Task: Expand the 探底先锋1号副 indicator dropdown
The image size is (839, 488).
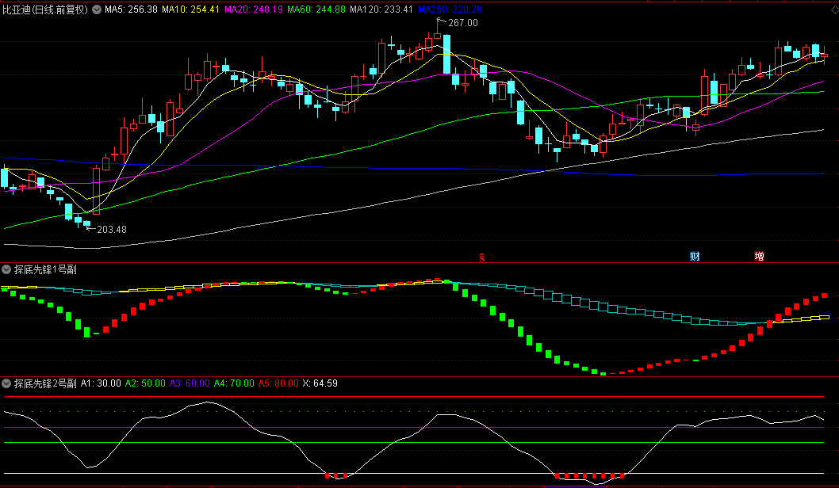Action: [x=6, y=270]
